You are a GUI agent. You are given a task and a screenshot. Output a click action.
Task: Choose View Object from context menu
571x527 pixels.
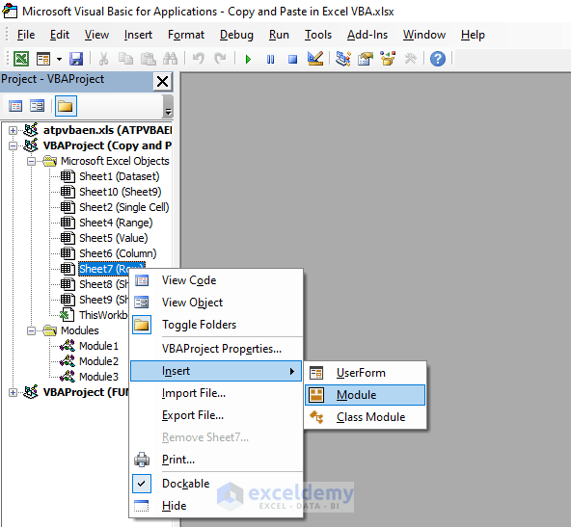tap(216, 303)
